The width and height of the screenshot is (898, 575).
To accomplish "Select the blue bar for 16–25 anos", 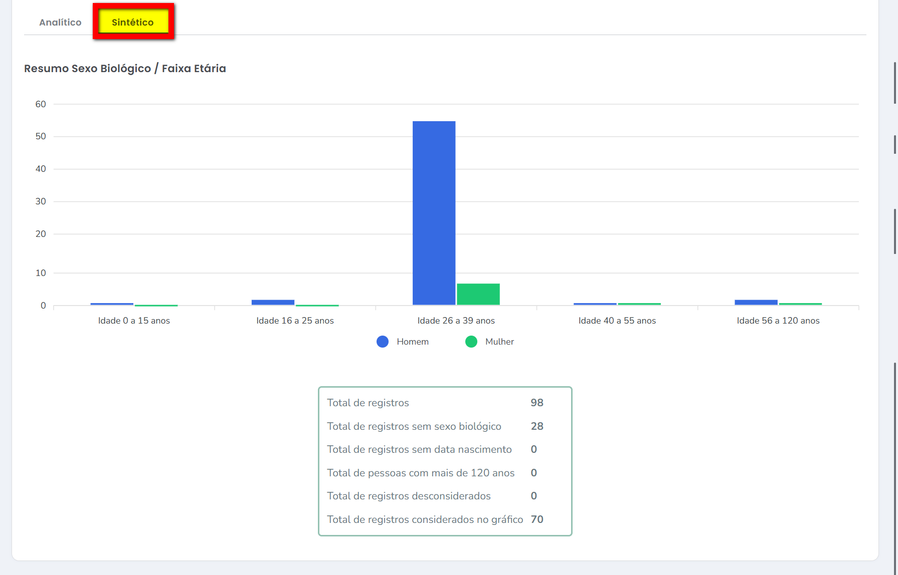I will click(273, 303).
